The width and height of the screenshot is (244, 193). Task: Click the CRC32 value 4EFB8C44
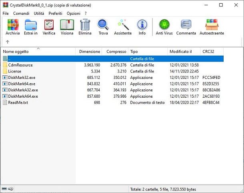211,103
